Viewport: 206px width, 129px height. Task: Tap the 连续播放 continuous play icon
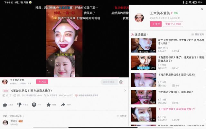click(x=132, y=35)
